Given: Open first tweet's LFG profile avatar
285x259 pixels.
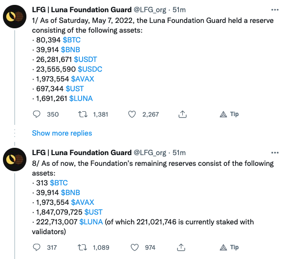Looking at the screenshot, I should tap(15, 17).
